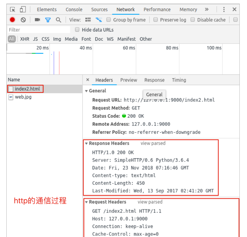This screenshot has height=237, width=247.
Task: Click into the Filter text field
Action: coord(39,30)
